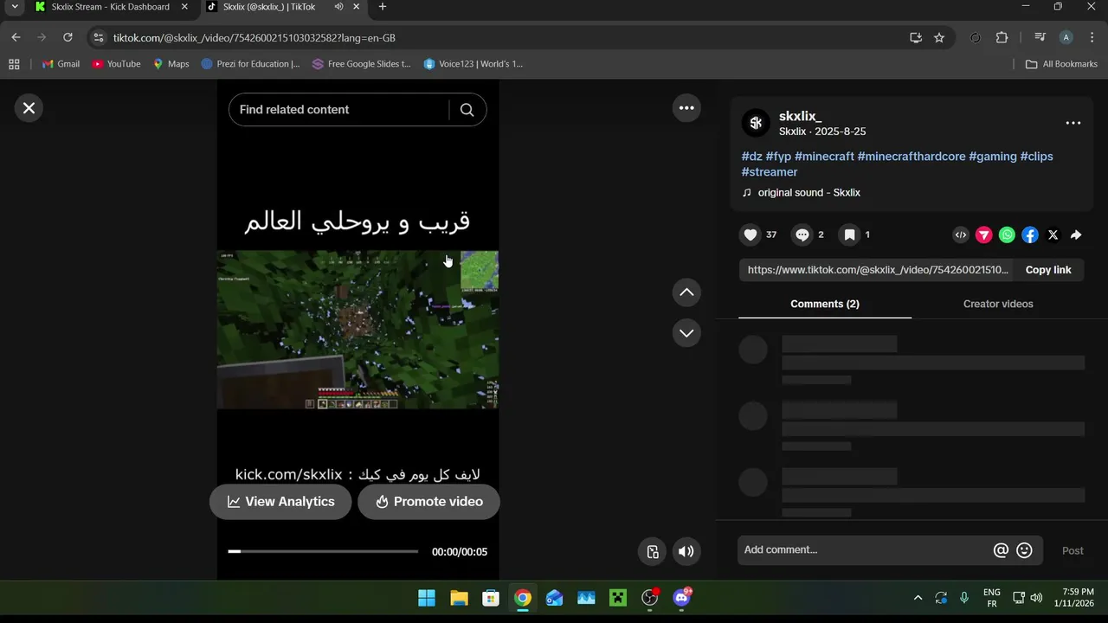Open the ENG FR language switcher

point(992,598)
